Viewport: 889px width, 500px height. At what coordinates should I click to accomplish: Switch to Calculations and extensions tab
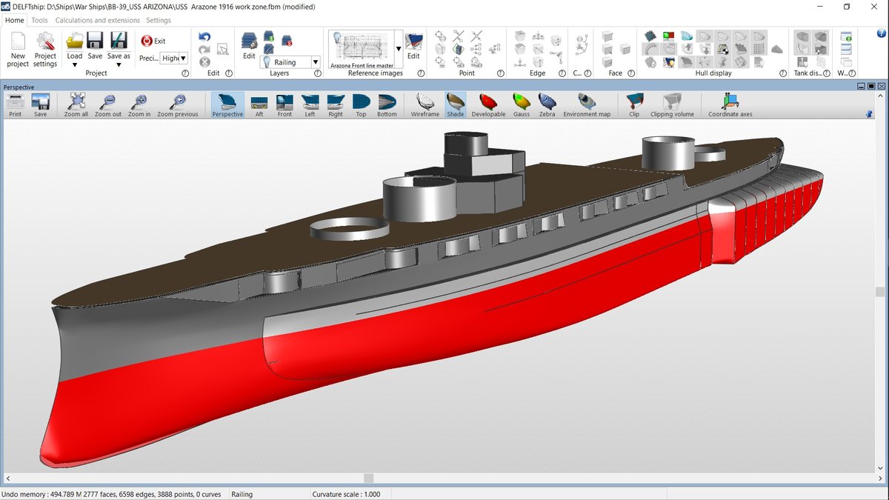pyautogui.click(x=97, y=20)
